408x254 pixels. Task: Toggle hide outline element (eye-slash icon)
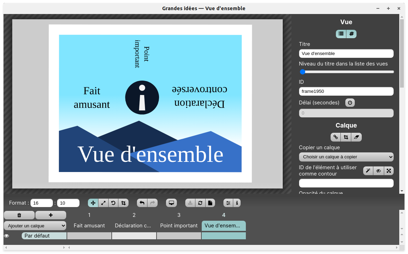[378, 171]
